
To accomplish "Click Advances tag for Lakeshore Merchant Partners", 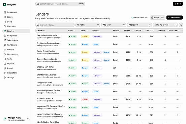I will (97, 115).
